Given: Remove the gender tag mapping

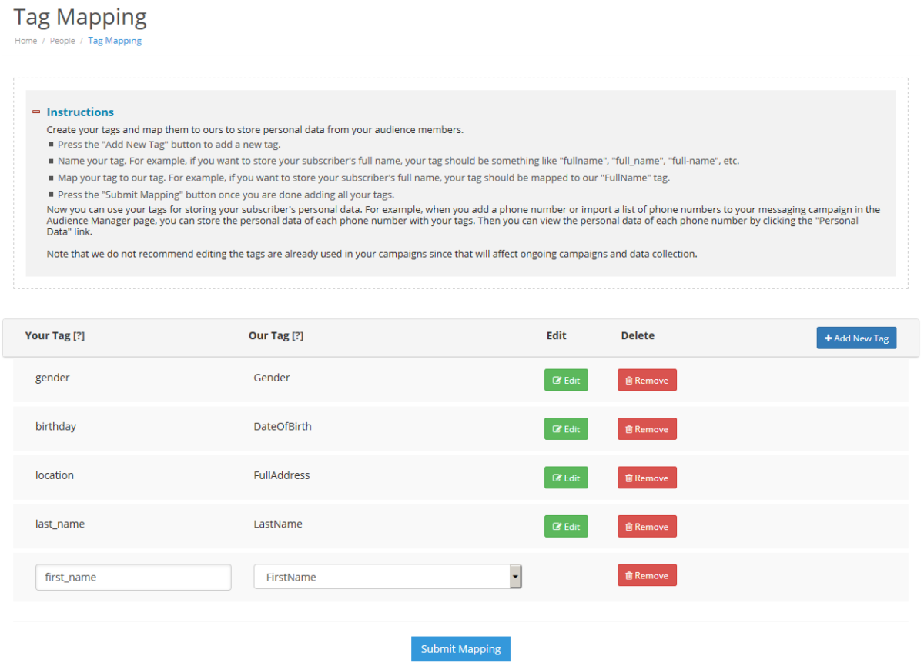Looking at the screenshot, I should (x=647, y=379).
